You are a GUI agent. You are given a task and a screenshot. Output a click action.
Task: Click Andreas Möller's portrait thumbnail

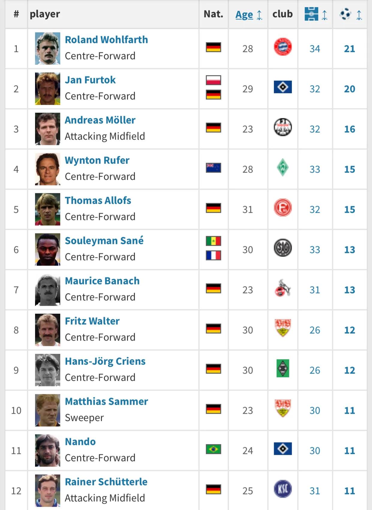[x=48, y=129]
